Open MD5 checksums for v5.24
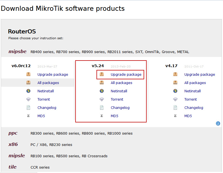The height and width of the screenshot is (173, 223). [x=114, y=116]
